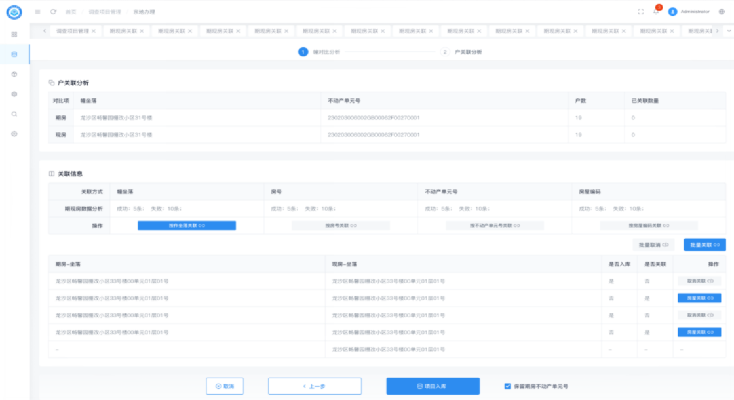Click the 上一步 button
734x400 pixels.
point(315,386)
